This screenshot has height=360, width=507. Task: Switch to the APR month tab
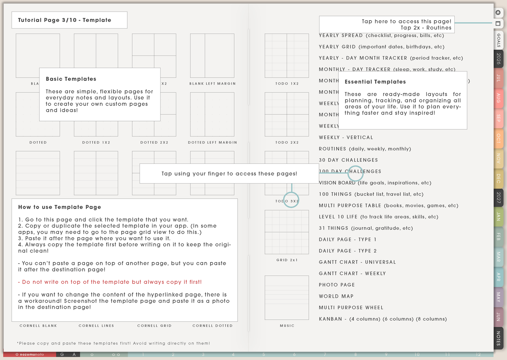click(x=498, y=277)
